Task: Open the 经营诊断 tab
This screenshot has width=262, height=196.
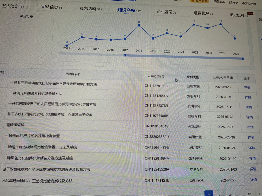Action: pos(91,9)
